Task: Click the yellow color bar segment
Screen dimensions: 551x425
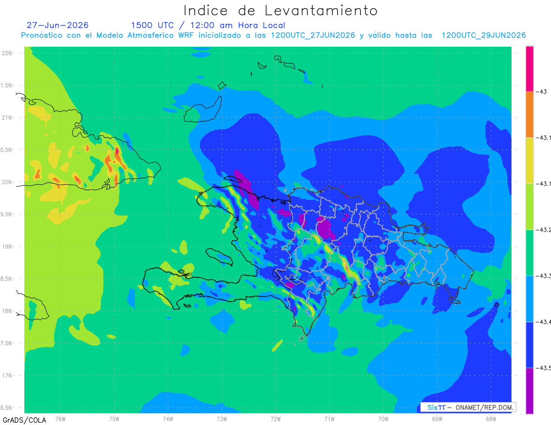Action: (x=529, y=160)
